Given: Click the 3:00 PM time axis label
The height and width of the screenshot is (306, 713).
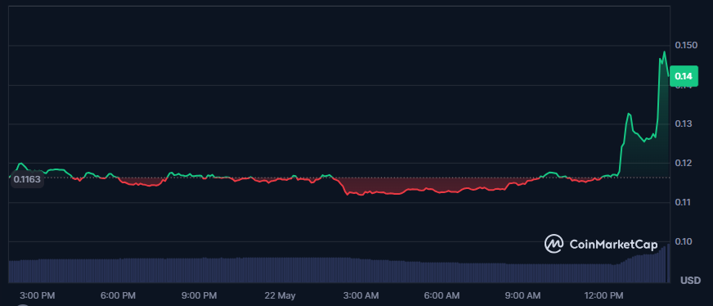Looking at the screenshot, I should pos(38,295).
